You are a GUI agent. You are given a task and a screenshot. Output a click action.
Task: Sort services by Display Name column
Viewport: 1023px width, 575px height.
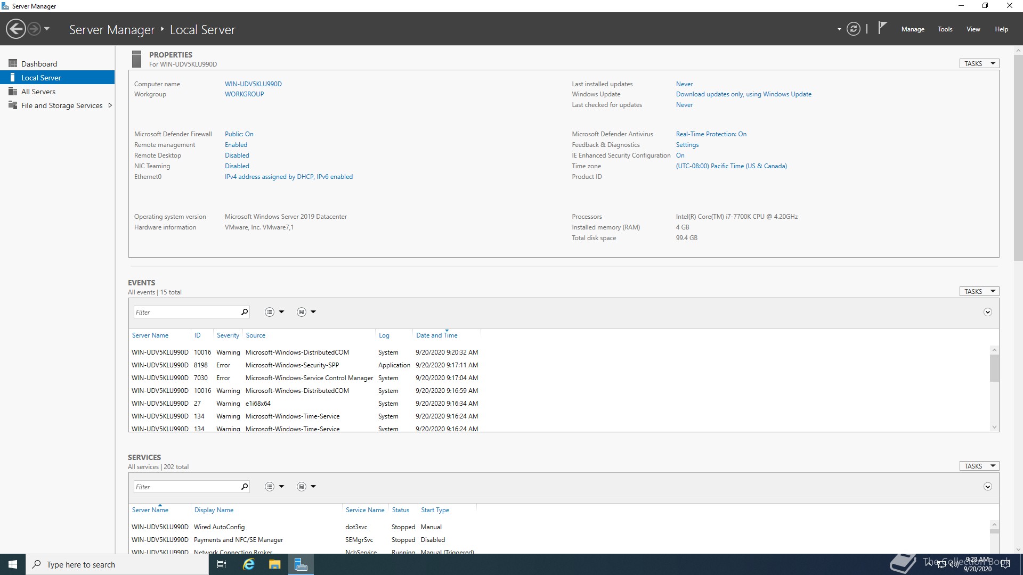pos(214,510)
